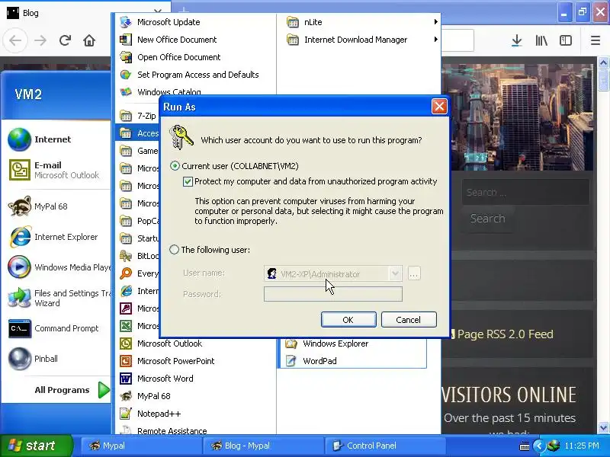Image resolution: width=610 pixels, height=457 pixels.
Task: Switch to Blog - Mypal taskbar button
Action: click(x=263, y=446)
